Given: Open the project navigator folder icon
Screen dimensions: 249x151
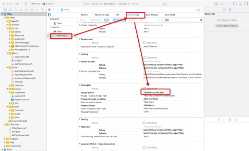Looking at the screenshot, I should point(5,10).
